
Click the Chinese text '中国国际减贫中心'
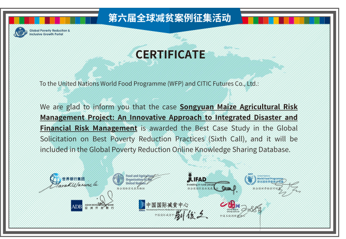(x=167, y=205)
